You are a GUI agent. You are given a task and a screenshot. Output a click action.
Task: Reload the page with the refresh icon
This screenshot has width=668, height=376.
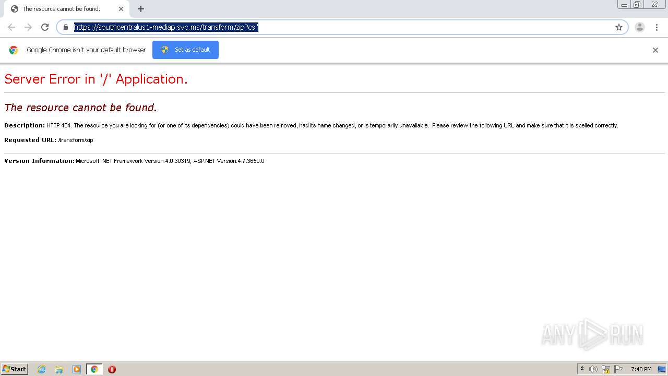click(x=45, y=27)
